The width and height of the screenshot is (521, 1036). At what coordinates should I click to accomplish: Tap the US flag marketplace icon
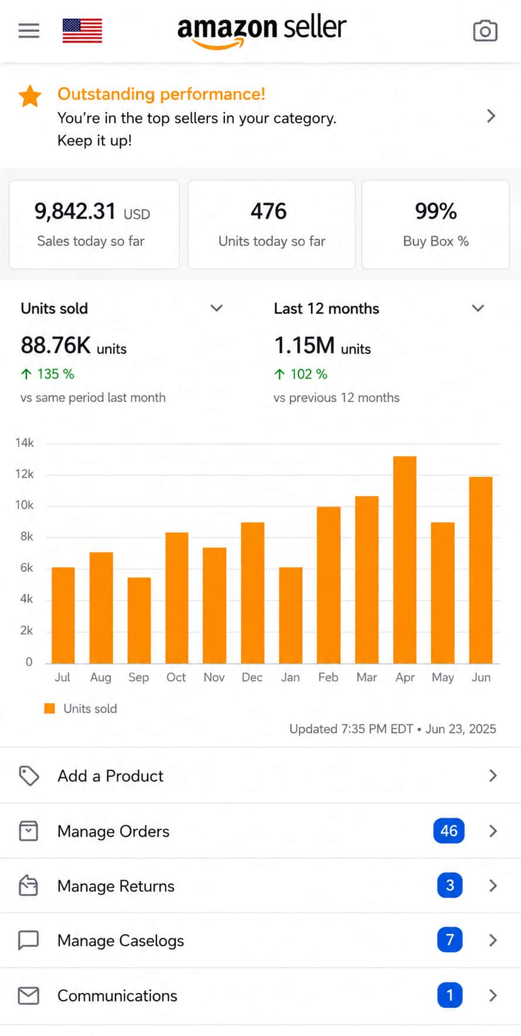pyautogui.click(x=83, y=30)
